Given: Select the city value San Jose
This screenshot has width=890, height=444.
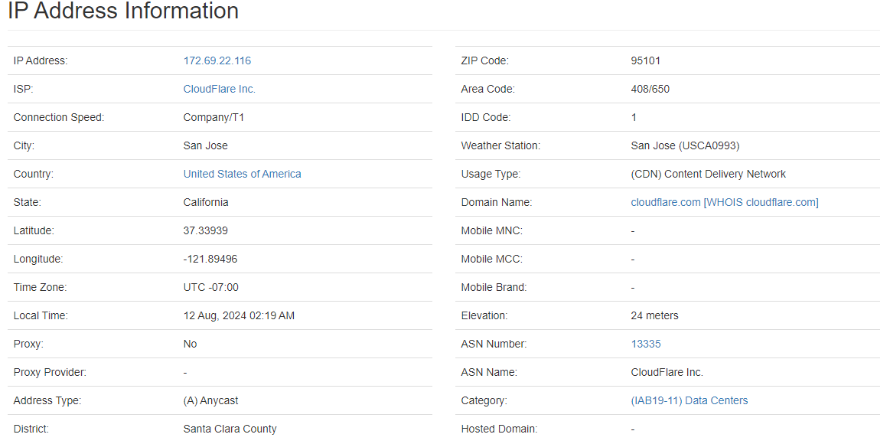Looking at the screenshot, I should [205, 146].
